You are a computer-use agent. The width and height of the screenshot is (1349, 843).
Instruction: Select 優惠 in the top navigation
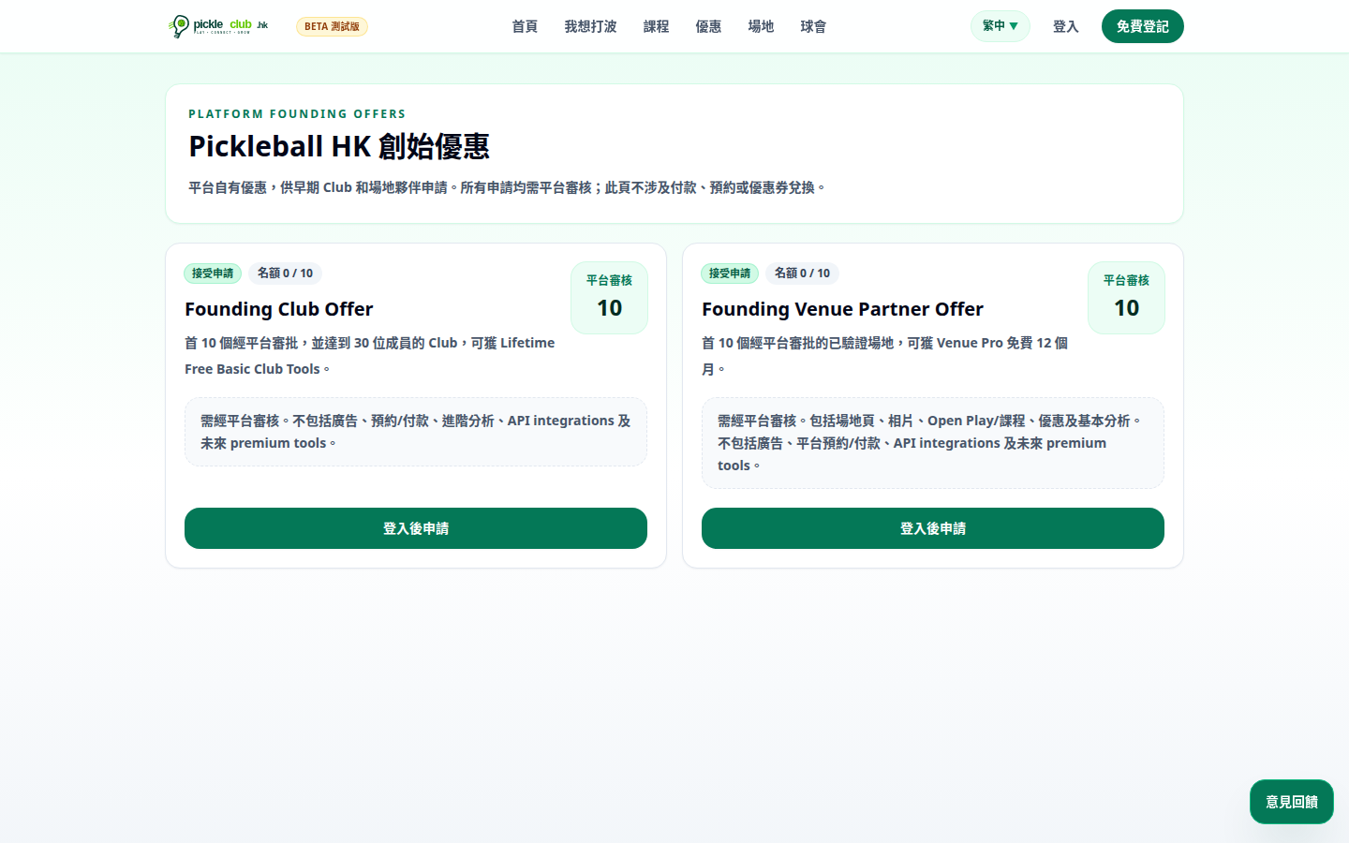click(708, 26)
